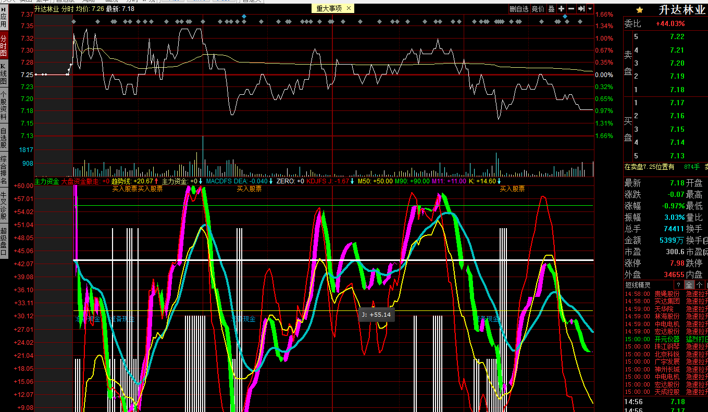
Task: Click the M90: +90.00 indicator value
Action: (413, 181)
